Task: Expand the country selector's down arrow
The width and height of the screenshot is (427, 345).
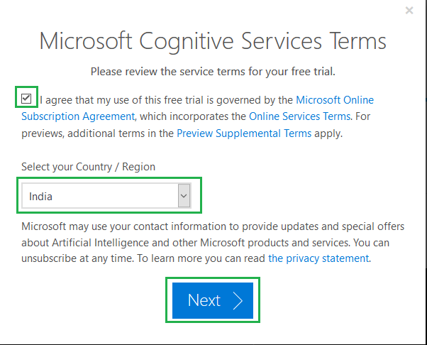Action: [x=184, y=196]
